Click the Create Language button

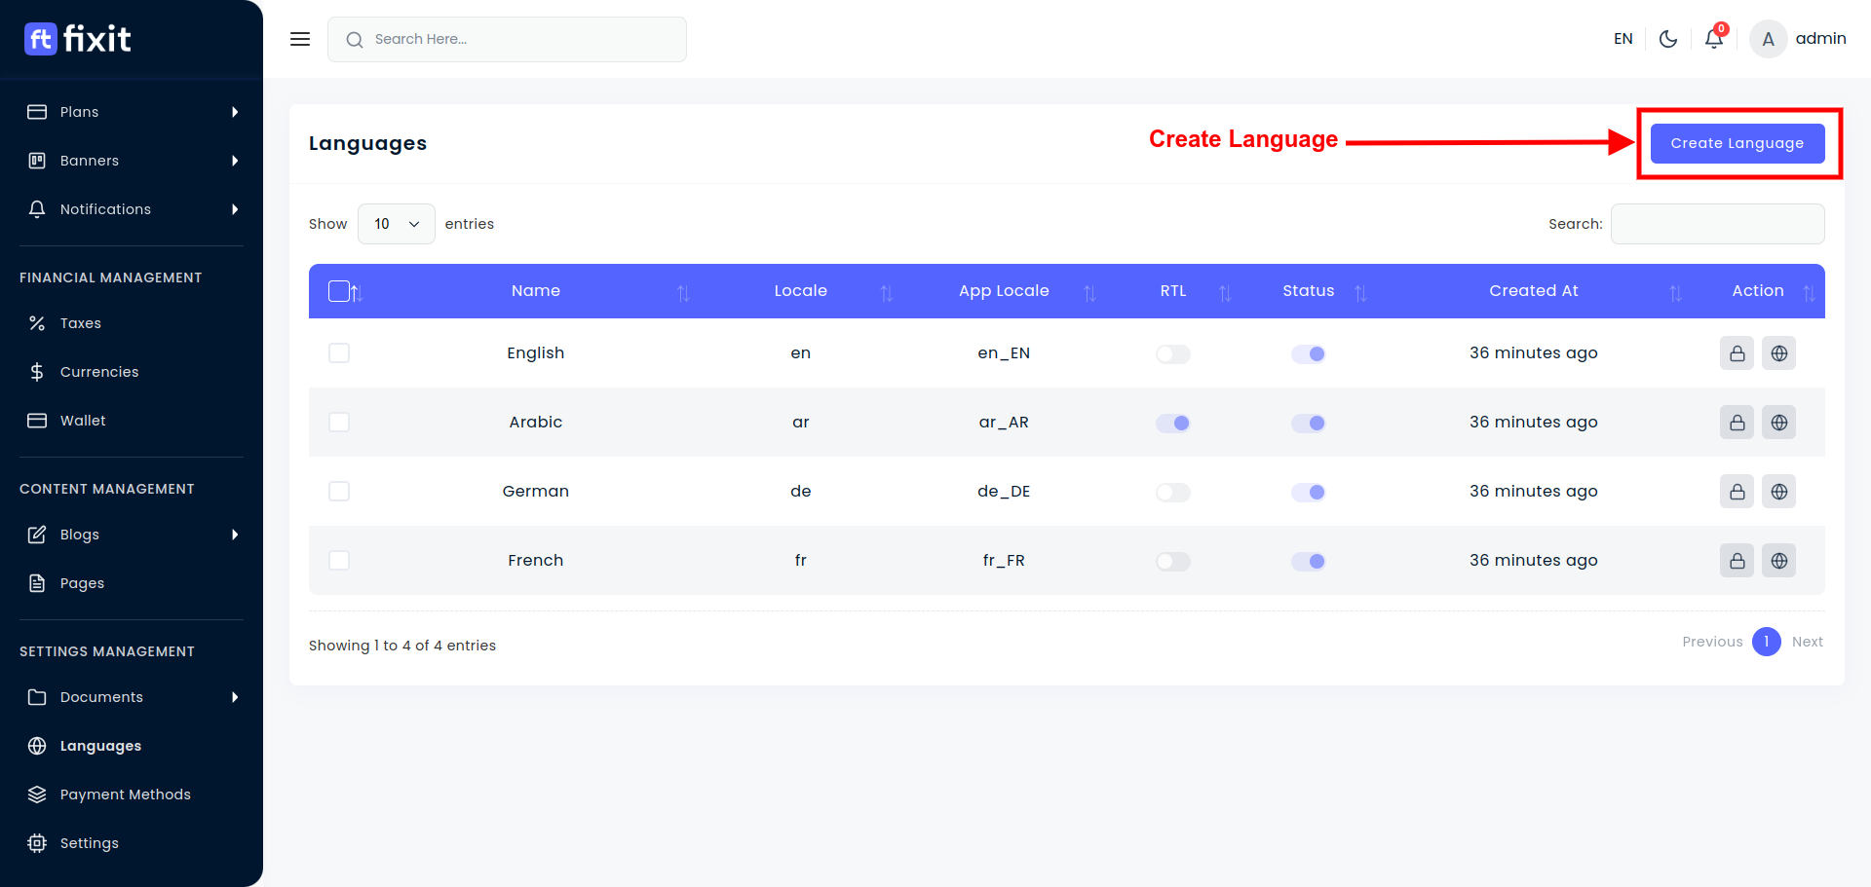pyautogui.click(x=1737, y=143)
